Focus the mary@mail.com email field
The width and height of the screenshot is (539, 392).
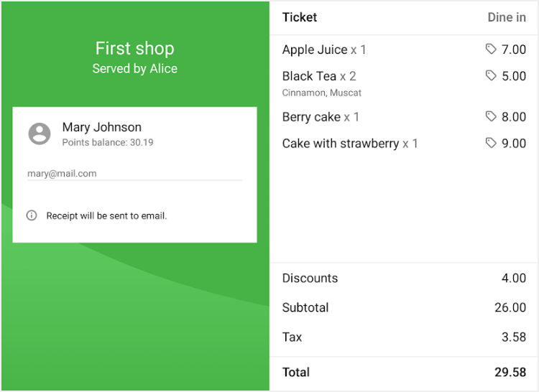pyautogui.click(x=134, y=174)
